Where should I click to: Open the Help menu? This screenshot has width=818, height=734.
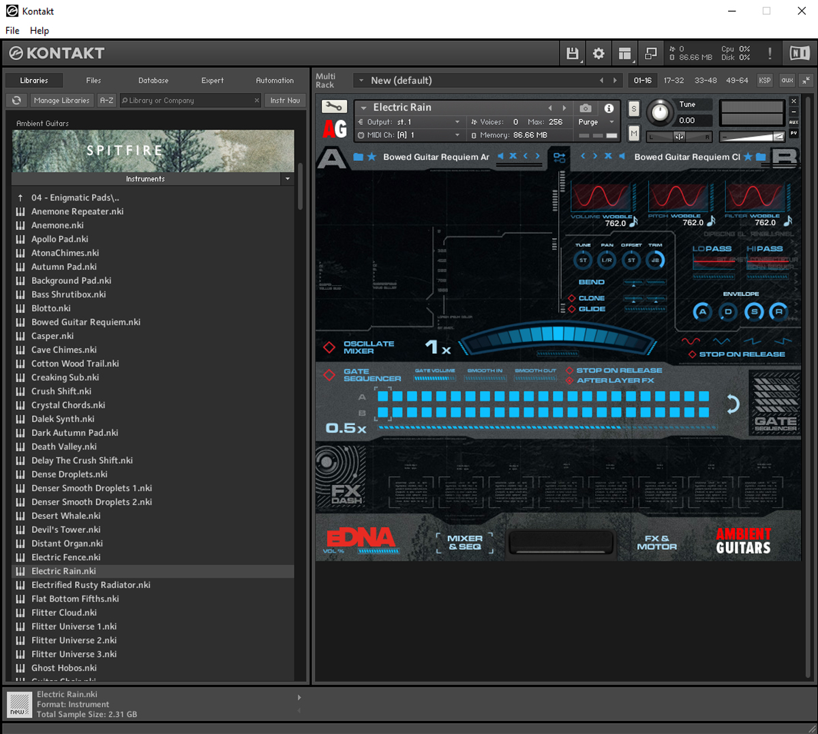(40, 31)
